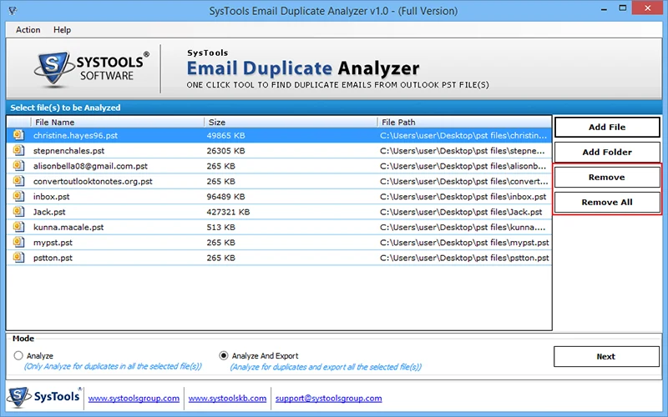Click the app icon in the title bar
Image resolution: width=668 pixels, height=417 pixels.
(x=13, y=11)
